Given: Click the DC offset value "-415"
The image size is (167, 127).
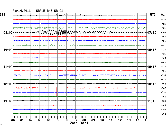Looking at the screenshot, I should tap(163, 50).
